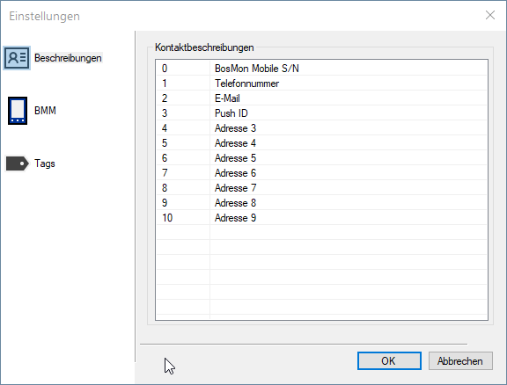Select the Adresse 6 row

[x=321, y=173]
